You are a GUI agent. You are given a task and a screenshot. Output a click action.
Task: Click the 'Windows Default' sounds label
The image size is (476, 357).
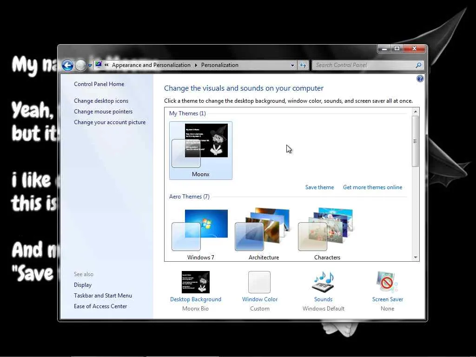324,309
